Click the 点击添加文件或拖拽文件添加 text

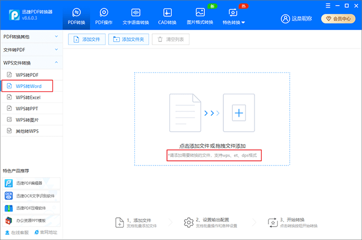tap(212, 146)
